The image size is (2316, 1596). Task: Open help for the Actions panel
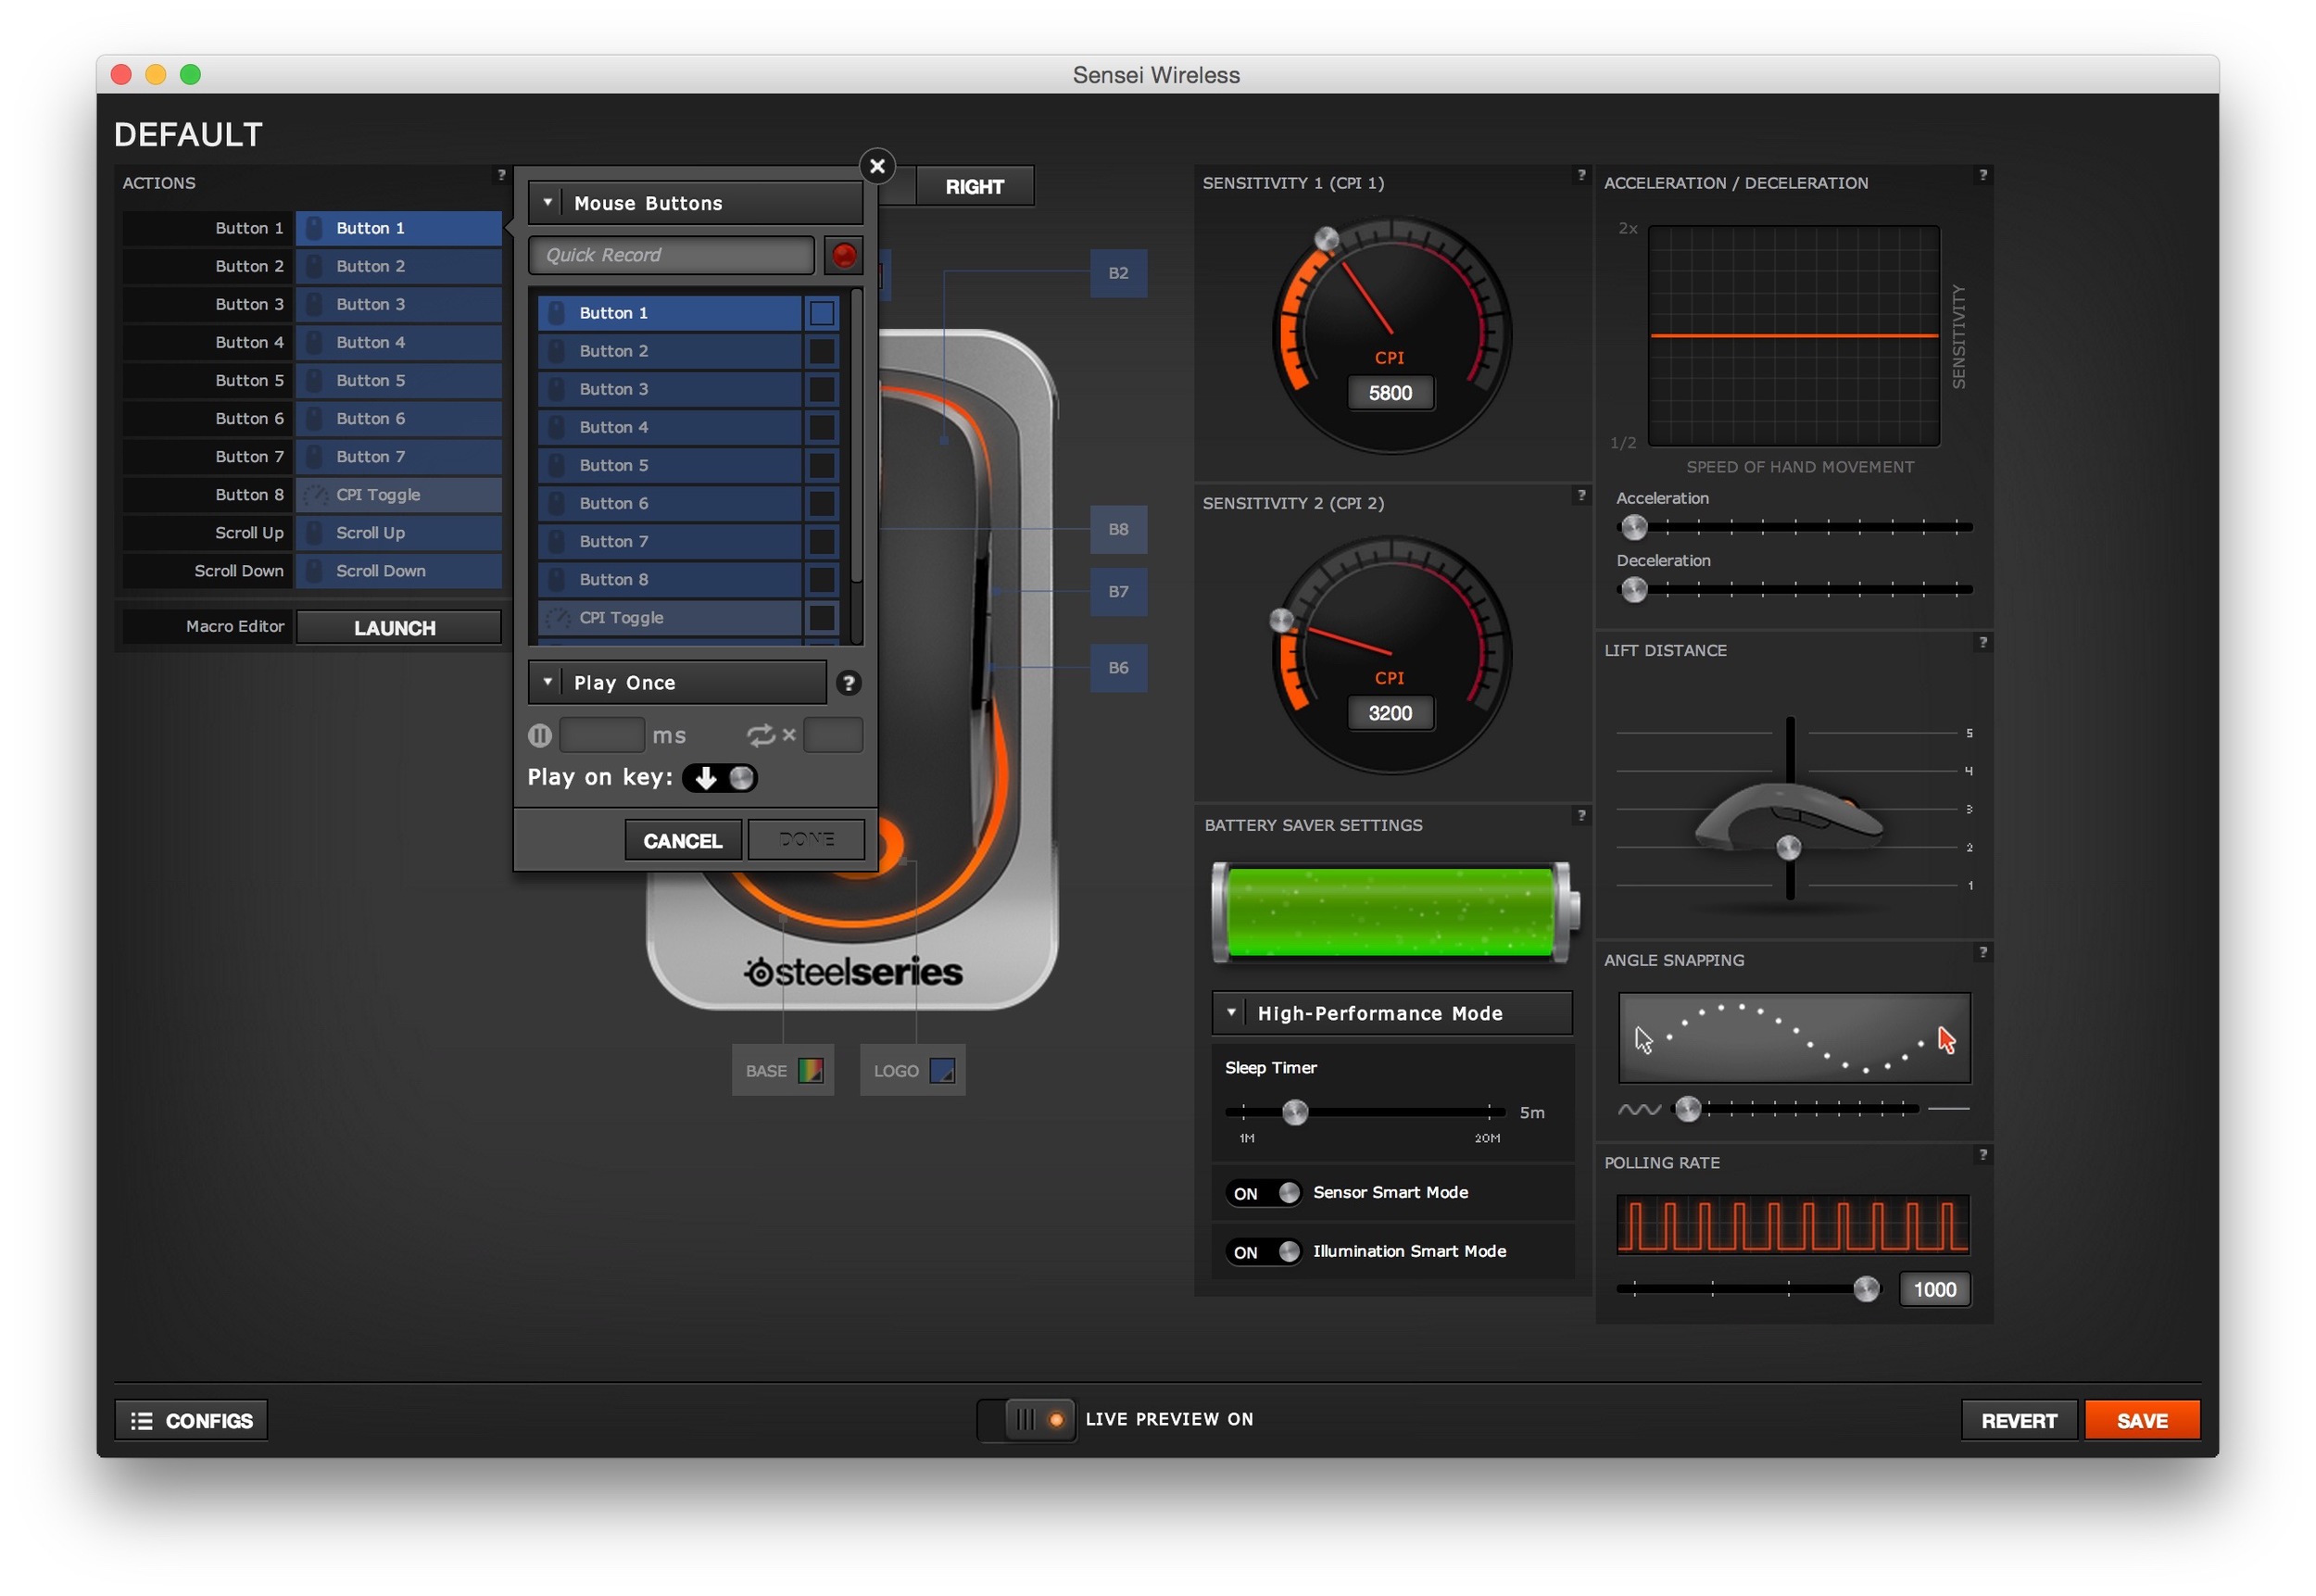501,175
